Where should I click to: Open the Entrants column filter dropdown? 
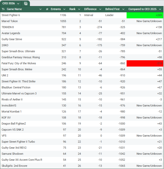click(x=64, y=9)
